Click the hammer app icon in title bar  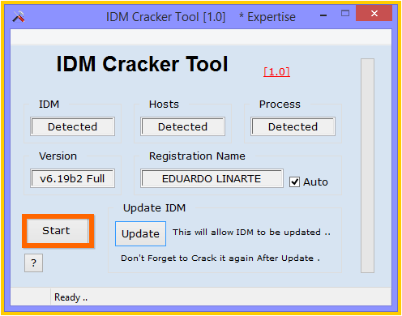[19, 17]
